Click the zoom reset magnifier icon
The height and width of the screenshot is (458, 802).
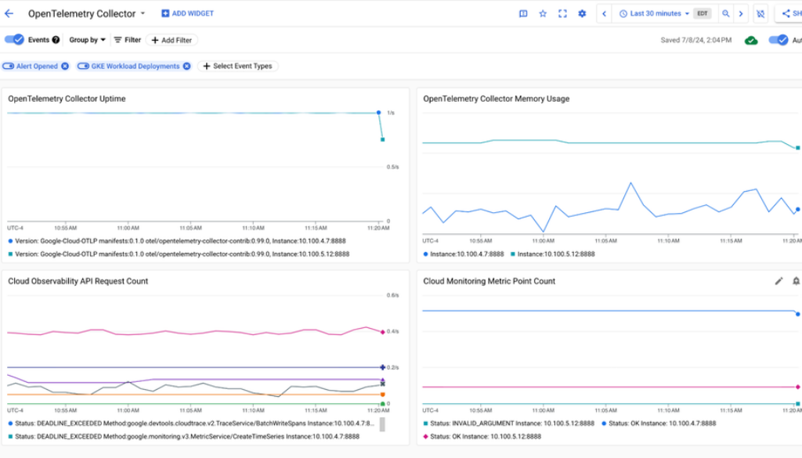(726, 13)
